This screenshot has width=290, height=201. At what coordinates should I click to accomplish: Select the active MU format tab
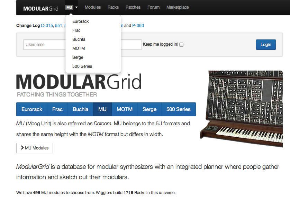102,109
